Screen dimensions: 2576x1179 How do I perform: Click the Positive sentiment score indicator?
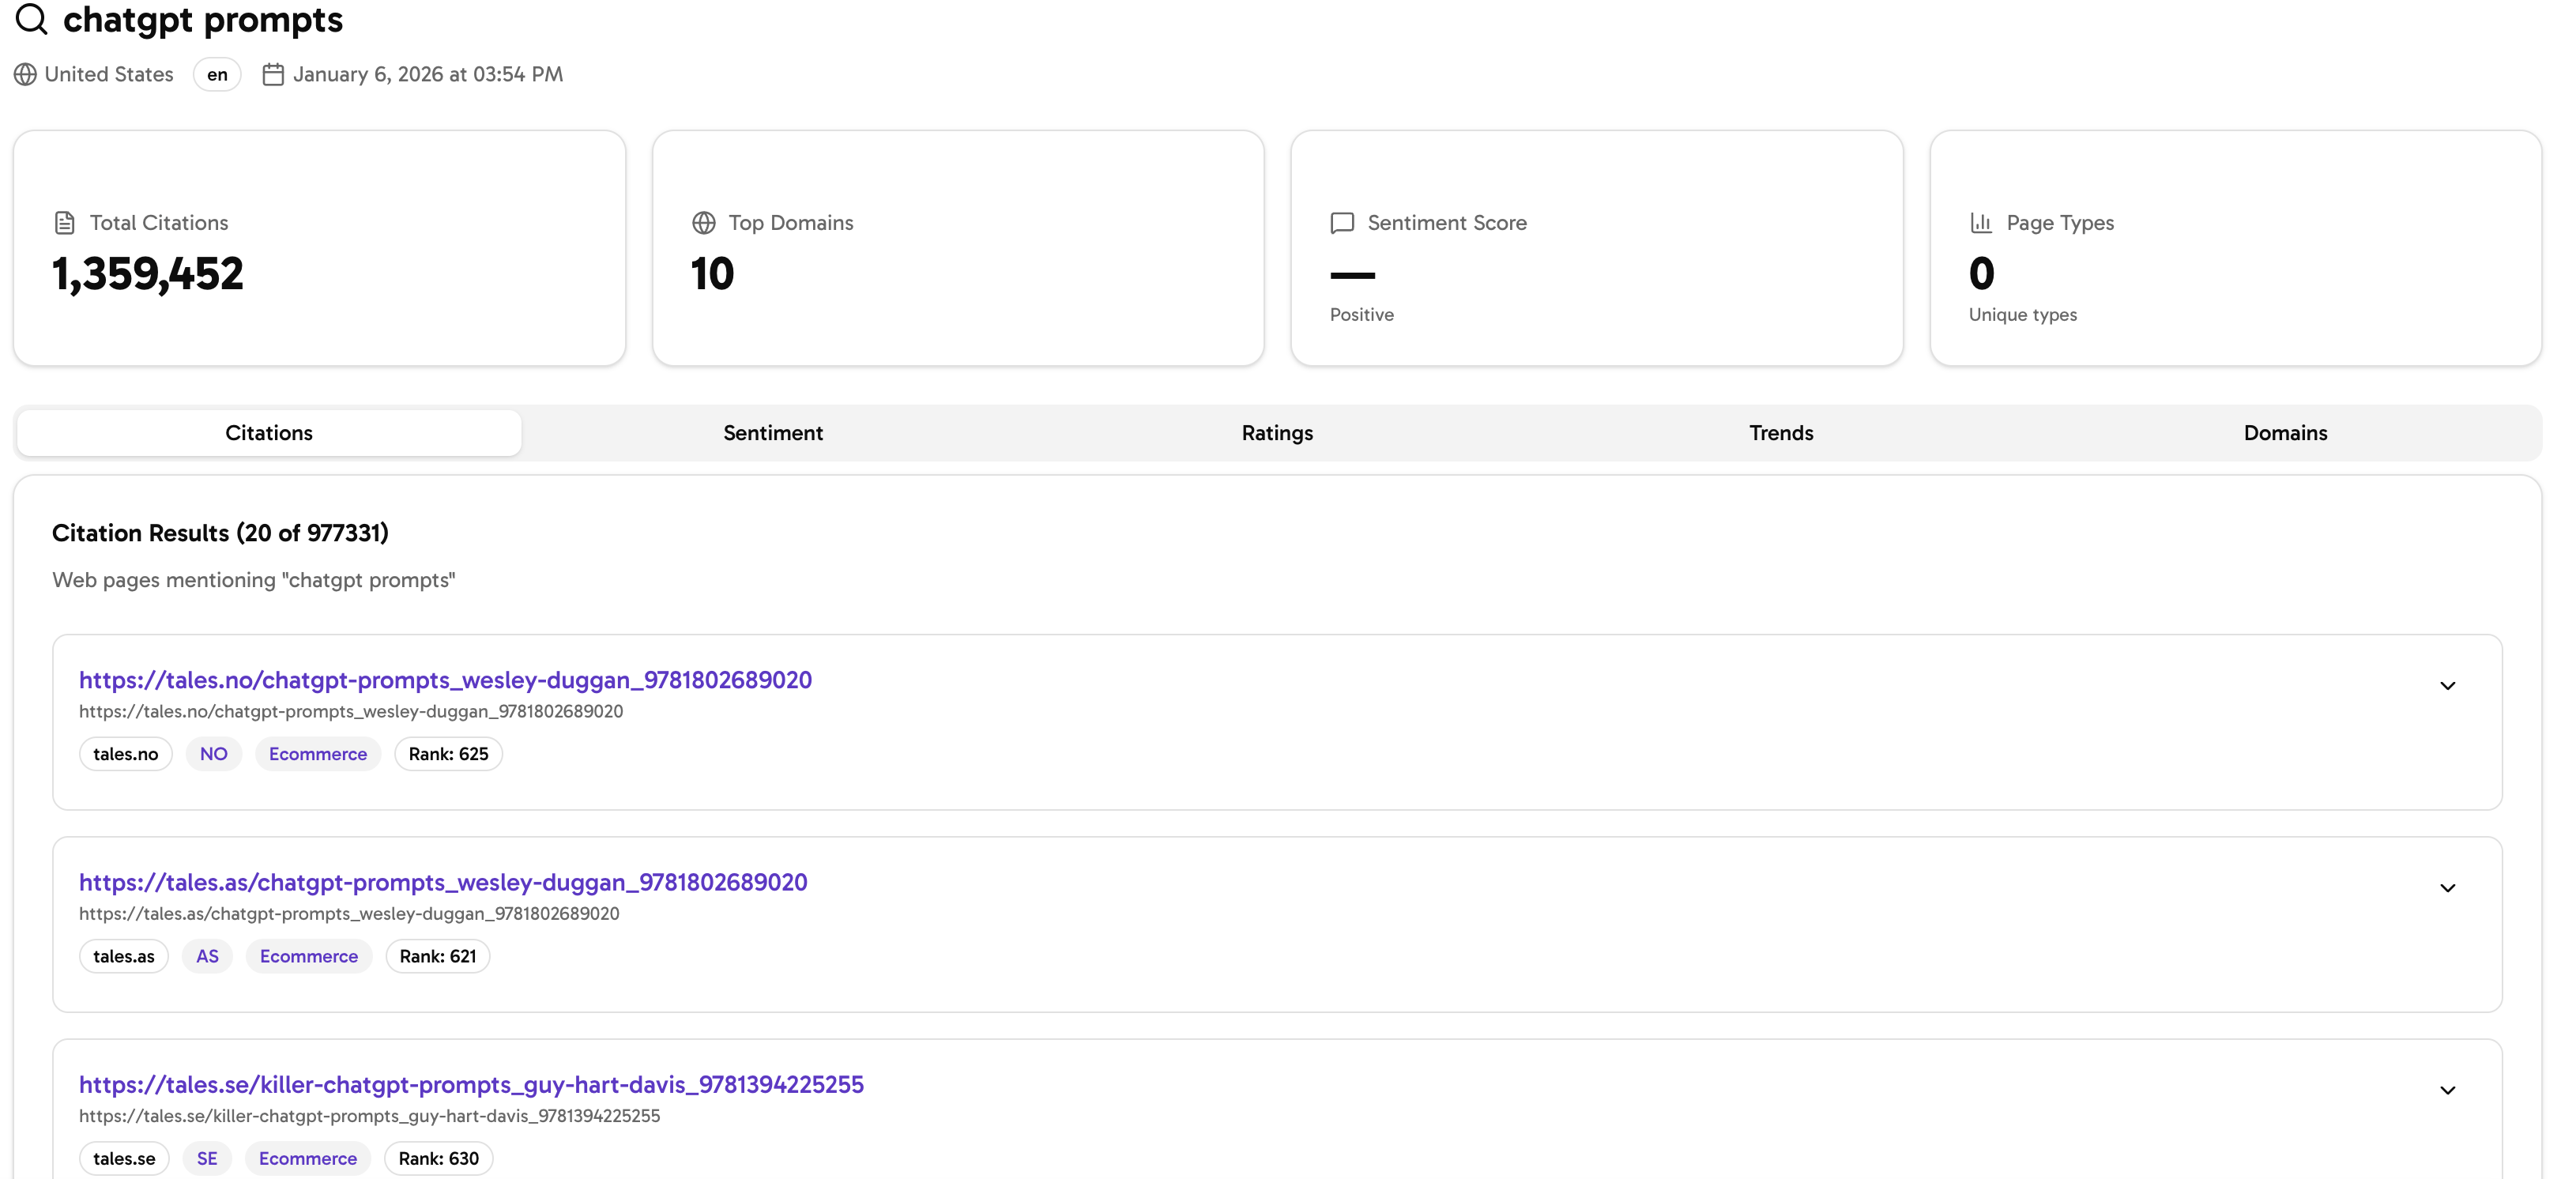tap(1361, 314)
